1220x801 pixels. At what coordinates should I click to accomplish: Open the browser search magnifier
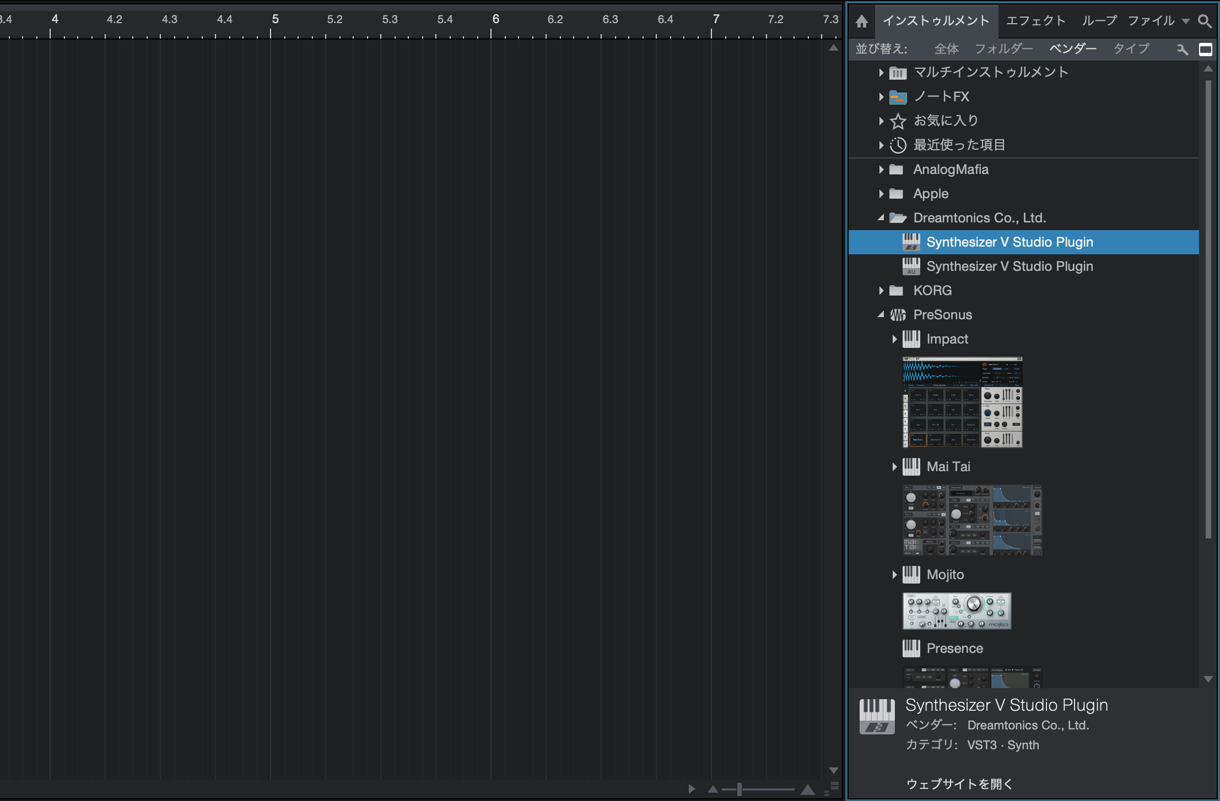coord(1205,21)
